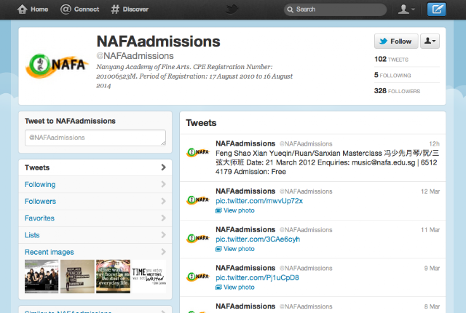This screenshot has height=313, width=466.
Task: Click avatar of the 9 Mar tweet
Action: coord(198,277)
